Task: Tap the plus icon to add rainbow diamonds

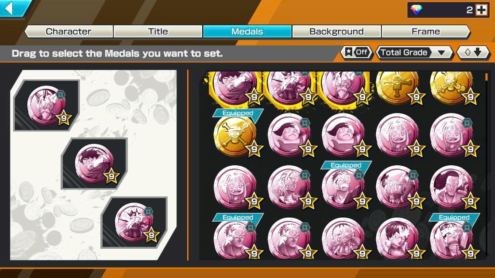Action: (x=482, y=10)
